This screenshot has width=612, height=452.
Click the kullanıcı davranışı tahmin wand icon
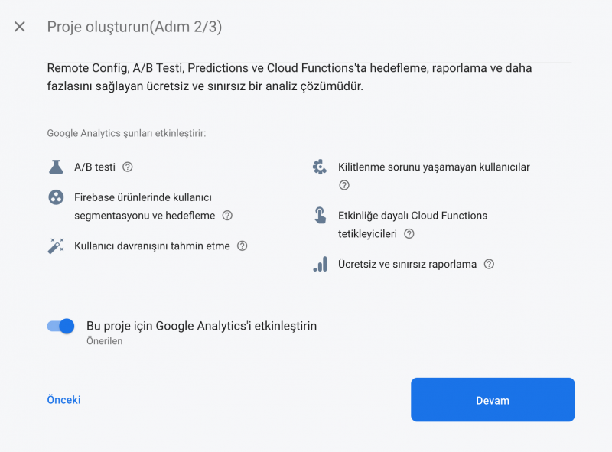pos(55,246)
